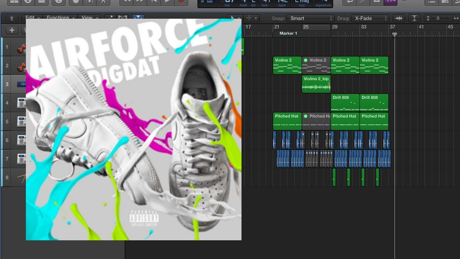Click the toolbar overflow double chevron

click(x=405, y=2)
